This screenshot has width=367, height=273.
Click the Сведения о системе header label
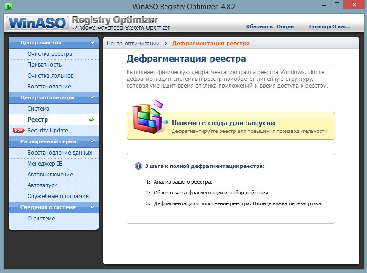click(x=48, y=207)
